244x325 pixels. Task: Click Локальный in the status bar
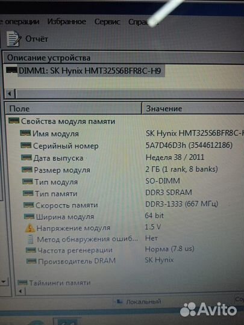tap(143, 302)
